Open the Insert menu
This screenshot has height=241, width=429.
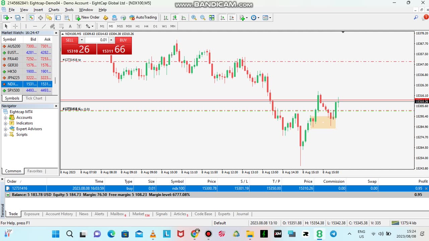[x=38, y=10]
